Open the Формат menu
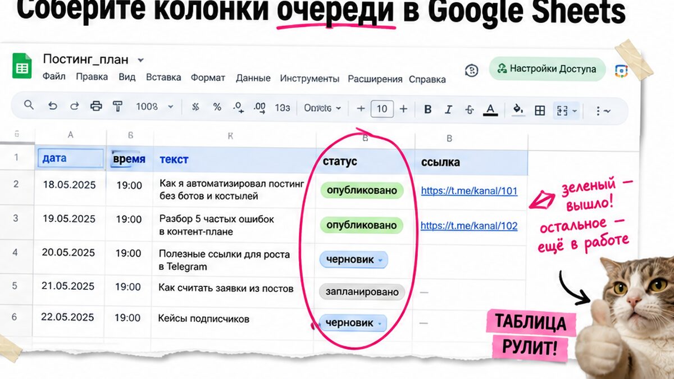The image size is (674, 379). [208, 78]
